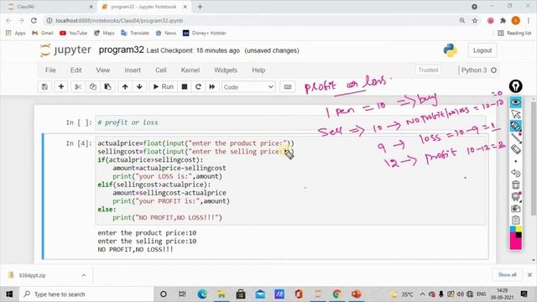Open the Edit menu
The width and height of the screenshot is (537, 302).
tap(76, 70)
